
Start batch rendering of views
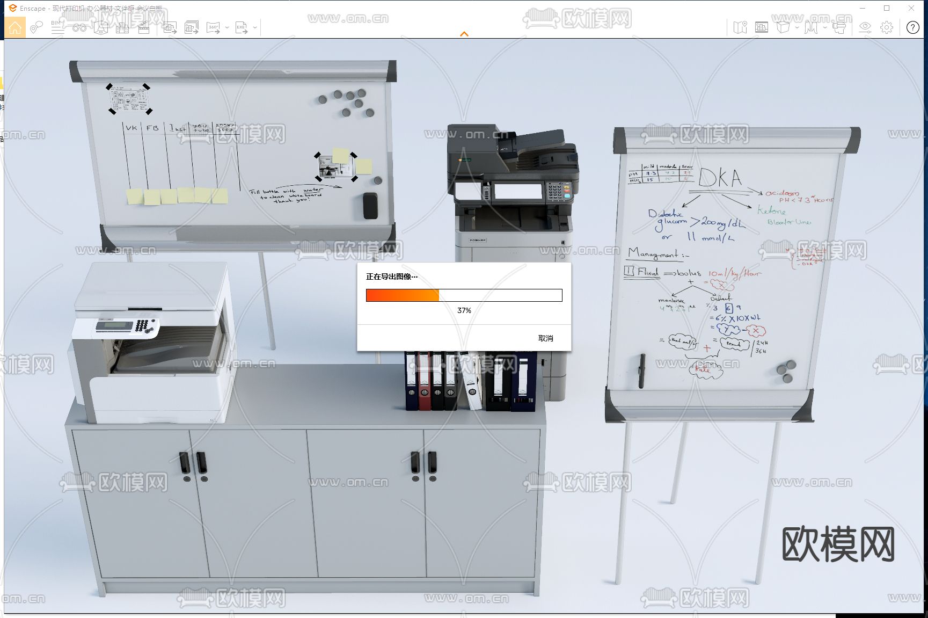pyautogui.click(x=192, y=27)
